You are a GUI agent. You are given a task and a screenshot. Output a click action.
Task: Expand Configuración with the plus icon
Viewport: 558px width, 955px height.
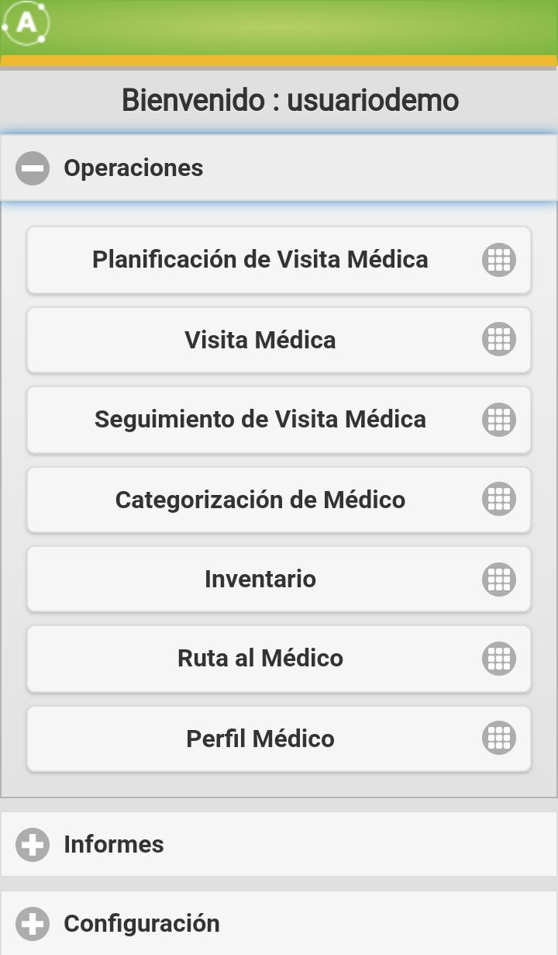33,924
